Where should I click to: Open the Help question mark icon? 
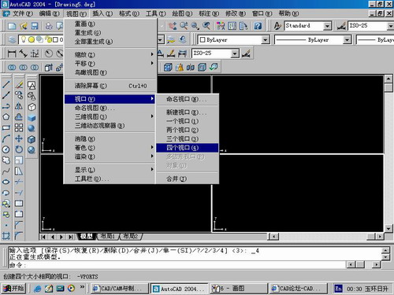(x=258, y=26)
